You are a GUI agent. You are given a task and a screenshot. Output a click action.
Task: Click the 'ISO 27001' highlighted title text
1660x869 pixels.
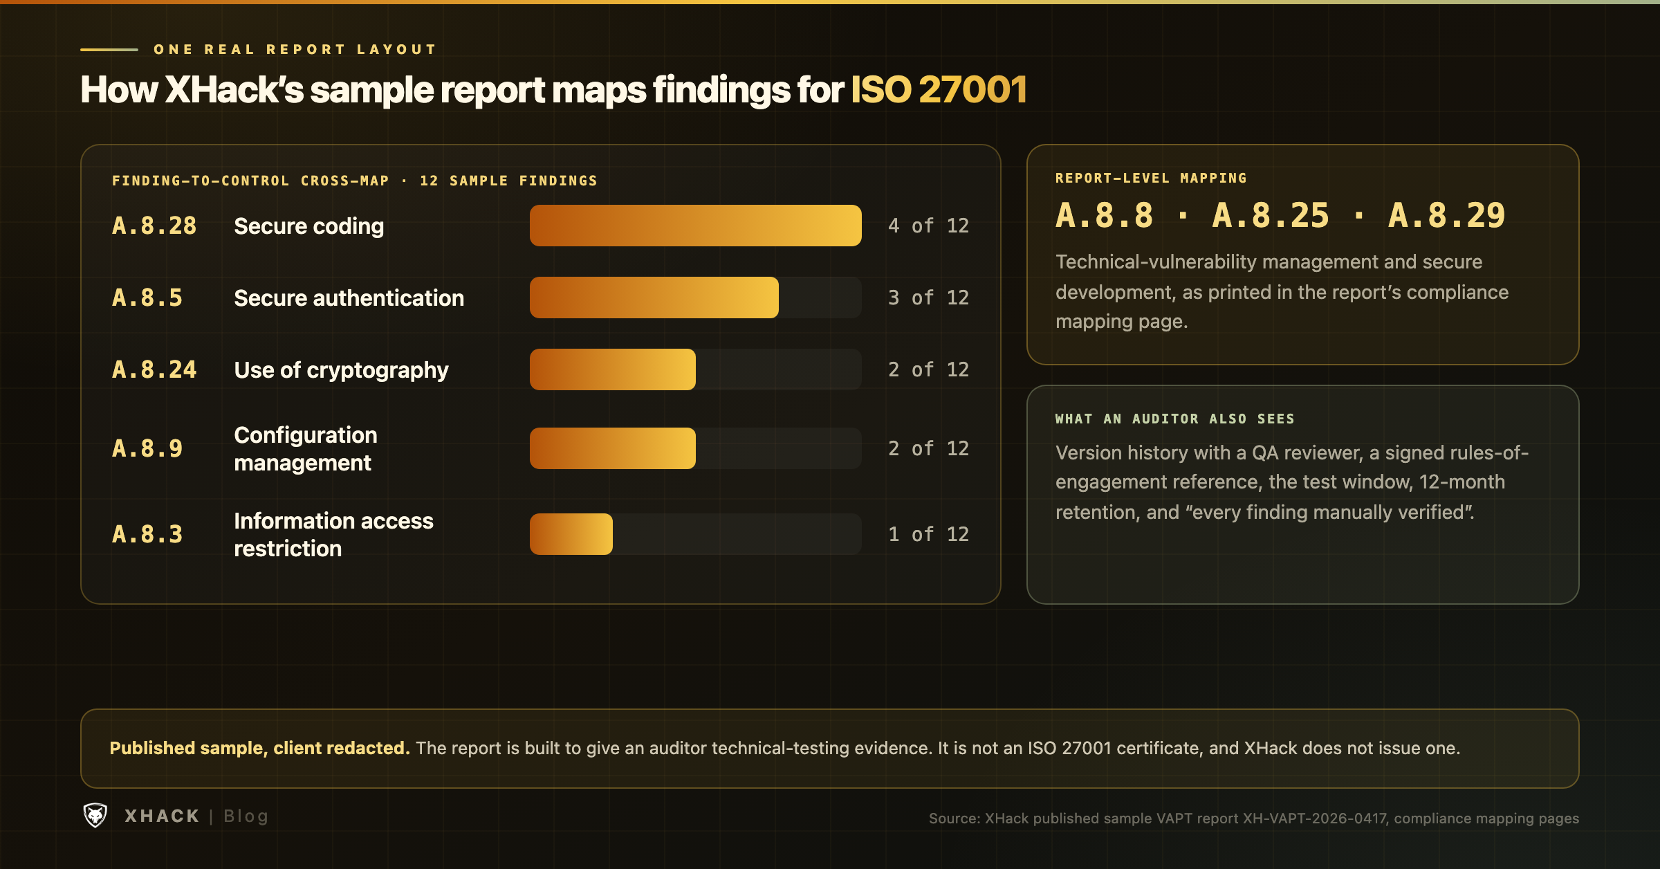[939, 90]
